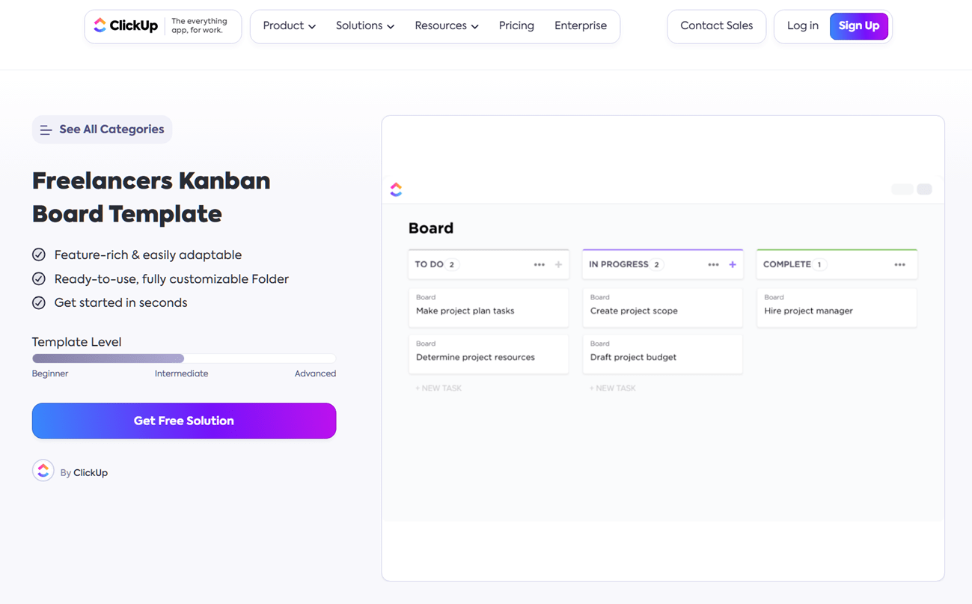Click the Advanced level label
The image size is (972, 604).
(x=315, y=373)
